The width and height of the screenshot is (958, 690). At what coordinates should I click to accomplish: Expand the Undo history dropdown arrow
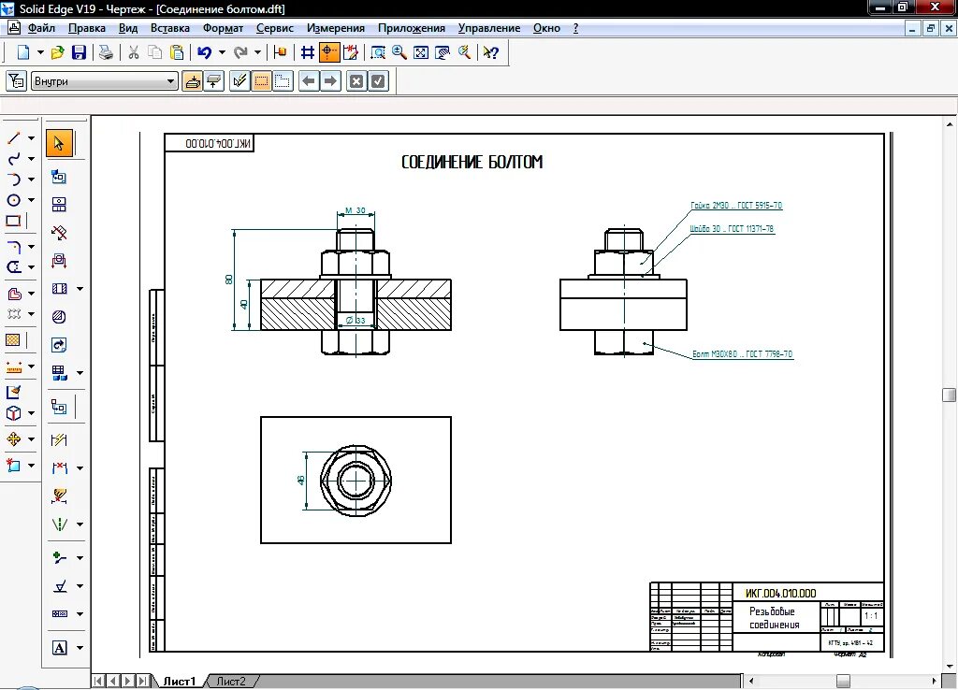222,52
